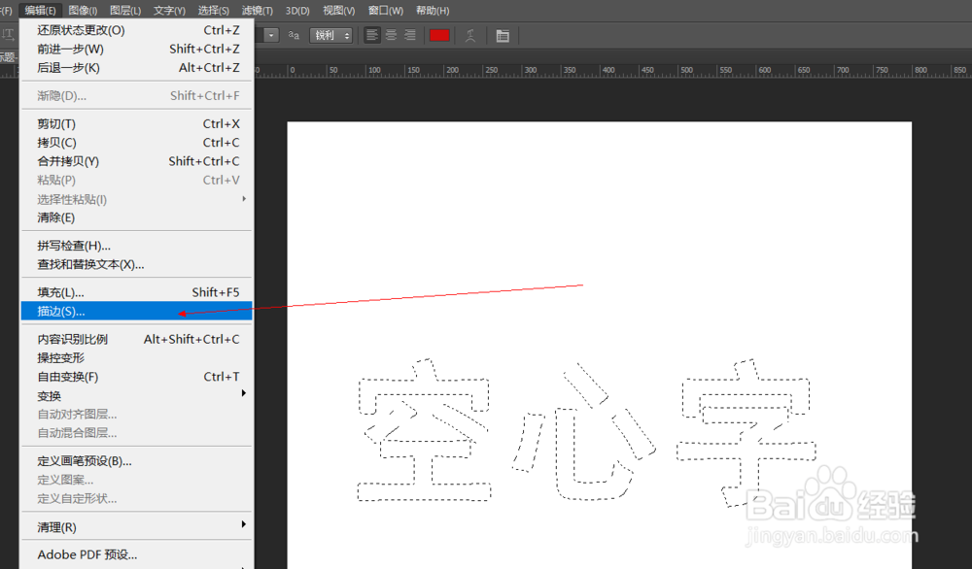Center-align text in options bar

coord(391,35)
